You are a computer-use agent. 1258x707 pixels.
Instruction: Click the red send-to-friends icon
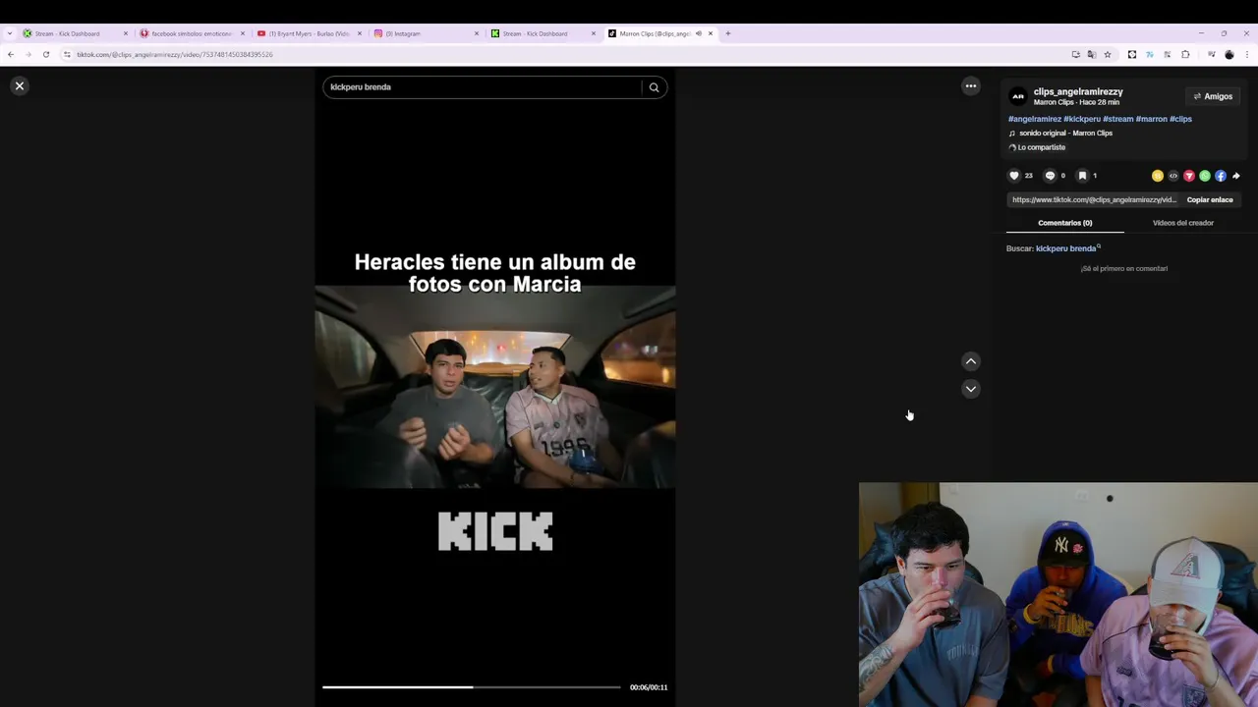pos(1189,176)
